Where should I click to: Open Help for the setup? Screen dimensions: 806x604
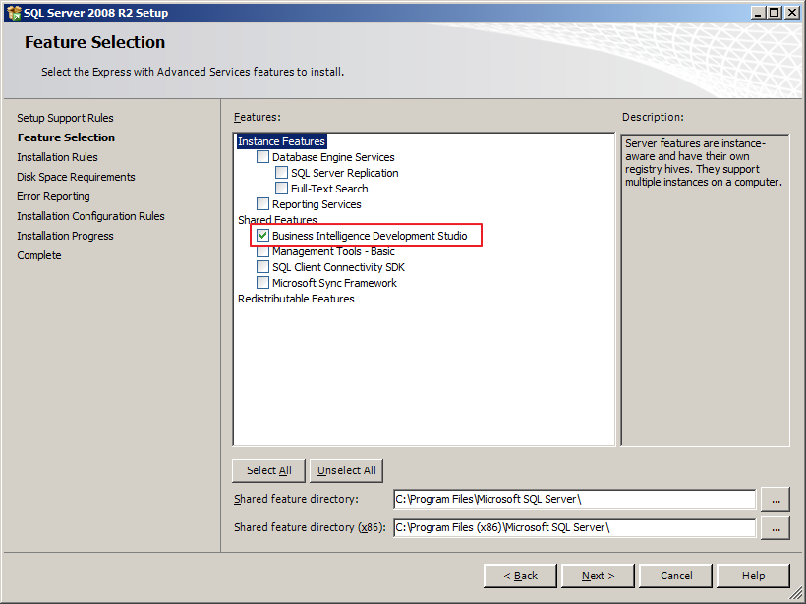click(753, 576)
